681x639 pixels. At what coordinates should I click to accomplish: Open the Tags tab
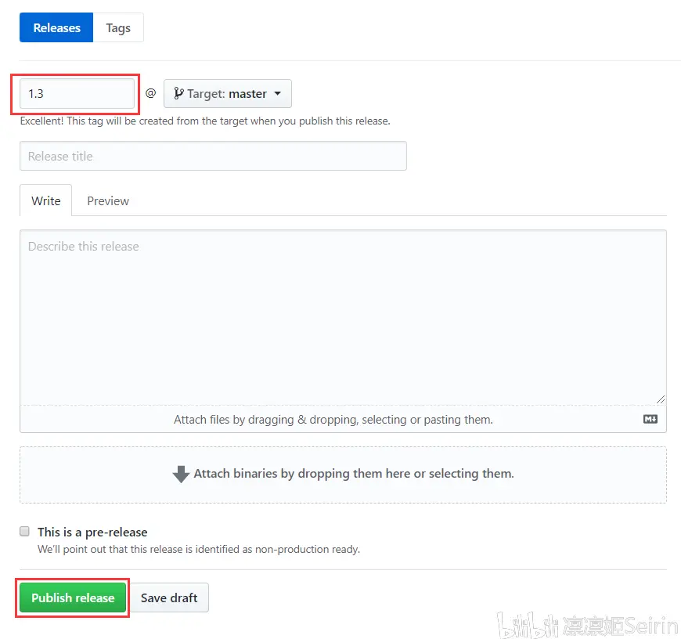(x=118, y=27)
